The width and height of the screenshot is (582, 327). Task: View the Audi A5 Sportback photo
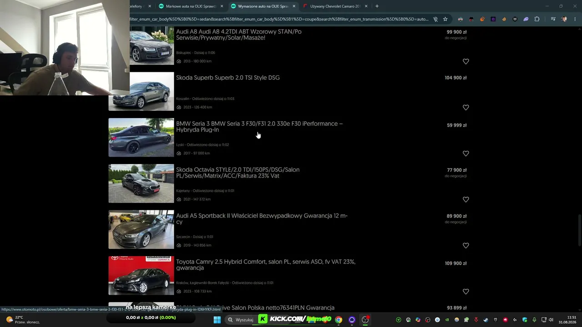coord(141,229)
